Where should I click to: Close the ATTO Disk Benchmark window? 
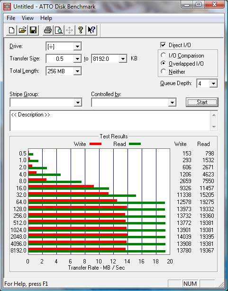[214, 5]
